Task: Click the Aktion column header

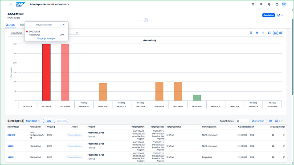Action: (74, 127)
